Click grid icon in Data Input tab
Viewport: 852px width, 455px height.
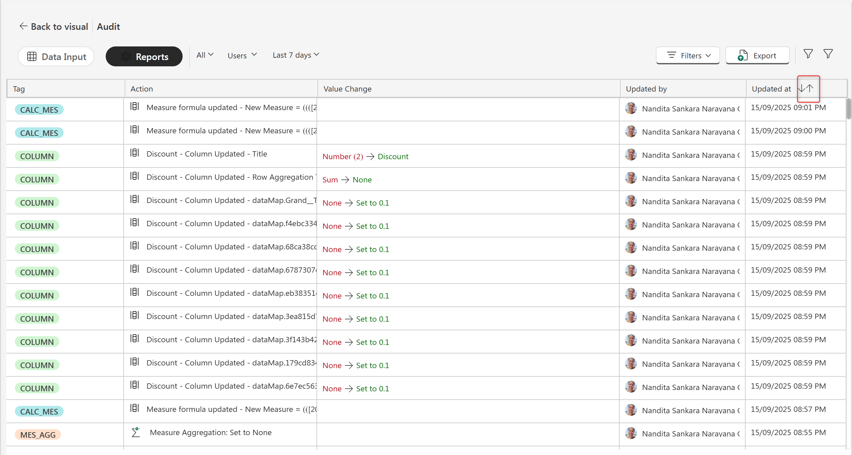coord(32,57)
